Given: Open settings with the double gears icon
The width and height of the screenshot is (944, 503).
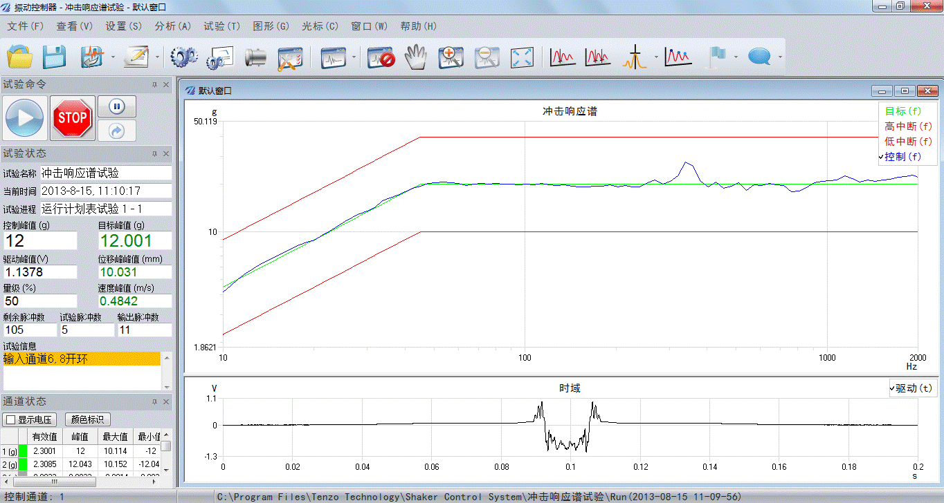Looking at the screenshot, I should 184,57.
